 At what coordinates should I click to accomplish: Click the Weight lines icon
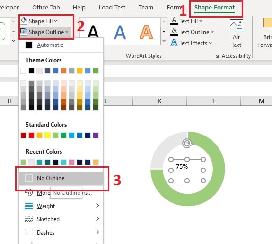[29, 206]
